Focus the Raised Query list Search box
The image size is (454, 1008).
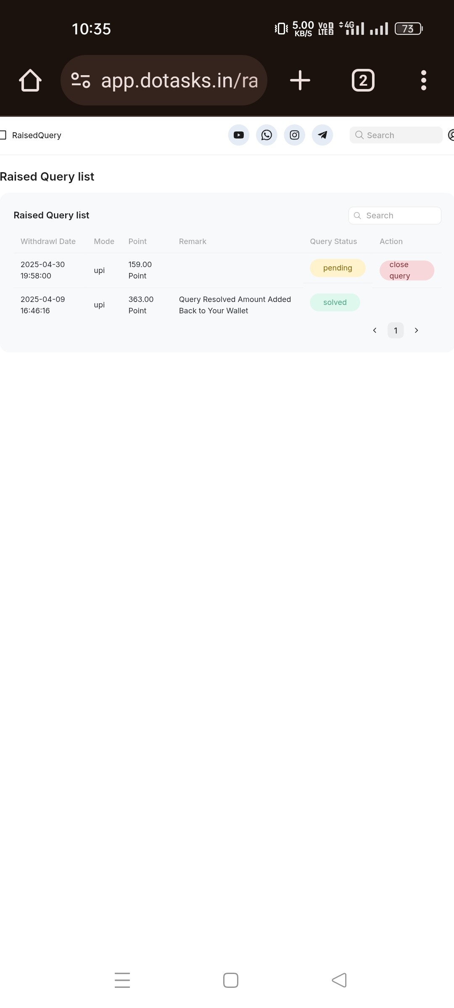395,215
